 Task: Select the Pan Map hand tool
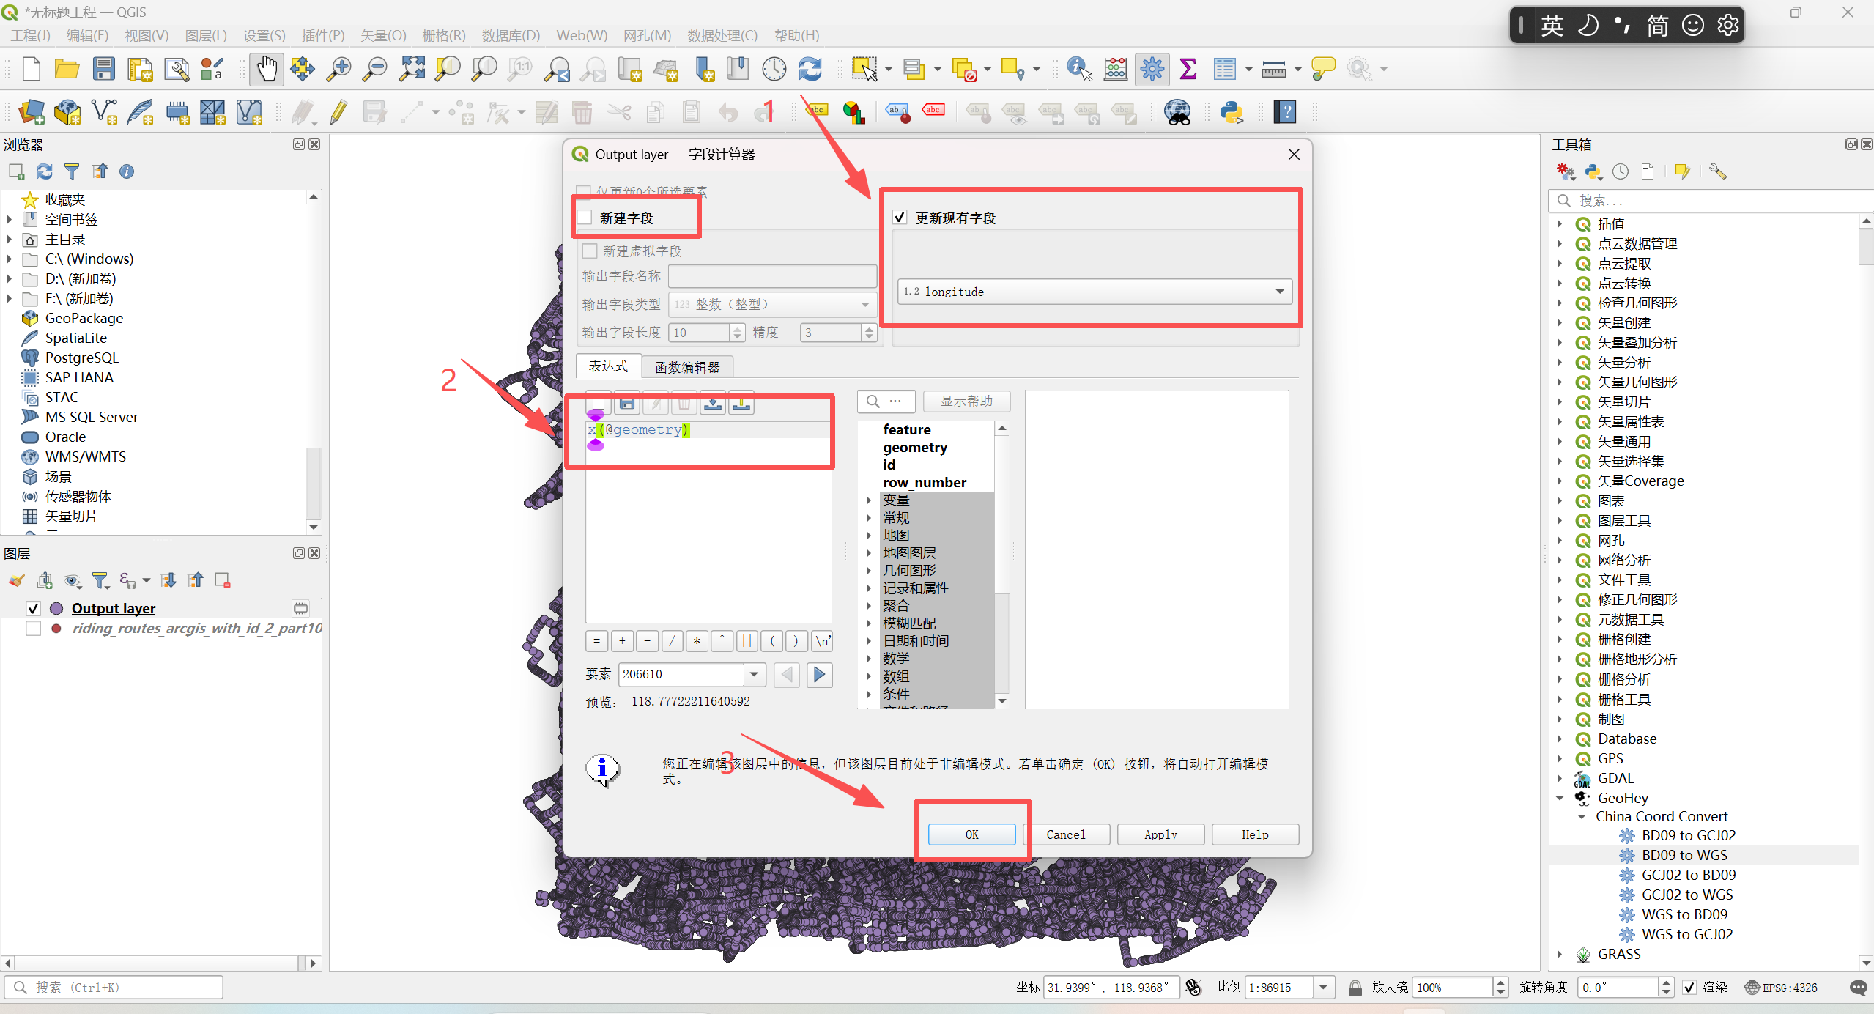pyautogui.click(x=266, y=70)
